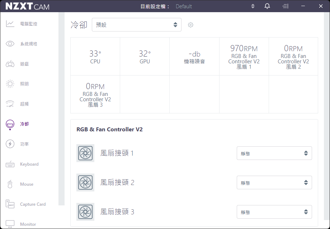
Task: Click the eye icon for 系統規格
Action: click(x=10, y=44)
